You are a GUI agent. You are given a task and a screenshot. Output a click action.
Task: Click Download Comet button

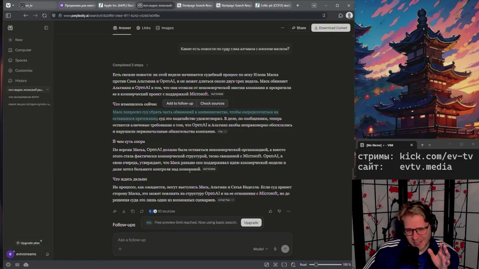tap(331, 28)
